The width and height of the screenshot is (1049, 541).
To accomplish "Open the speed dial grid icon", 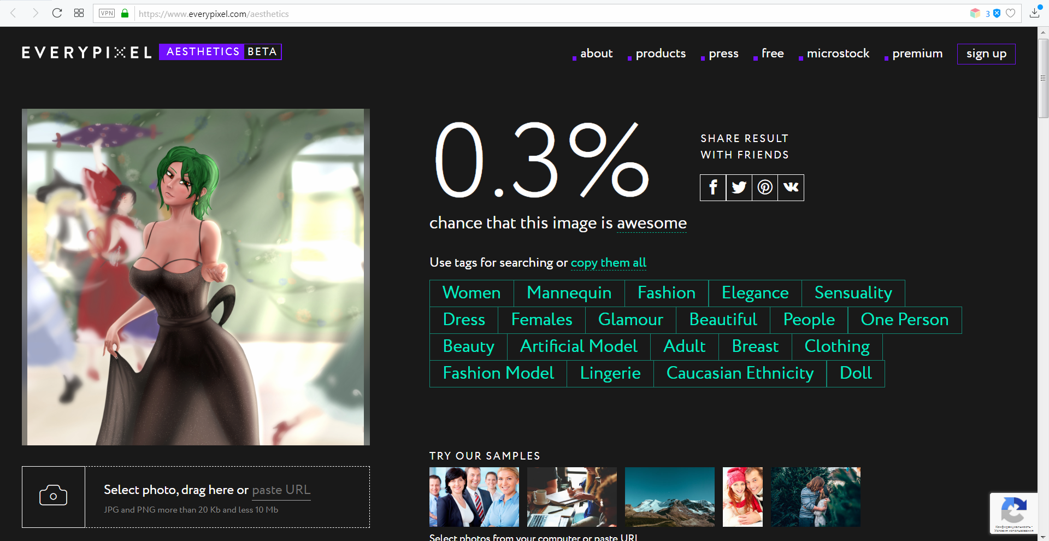I will coord(79,13).
